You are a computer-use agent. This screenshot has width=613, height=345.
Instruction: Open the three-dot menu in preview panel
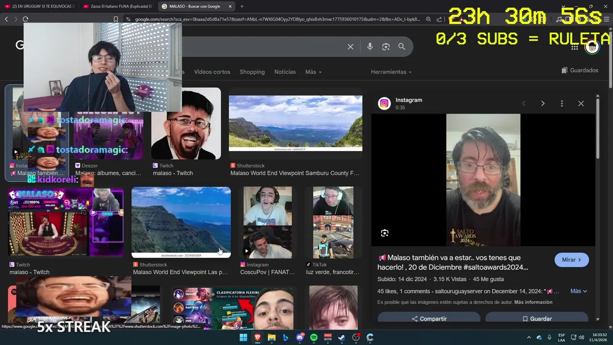562,103
